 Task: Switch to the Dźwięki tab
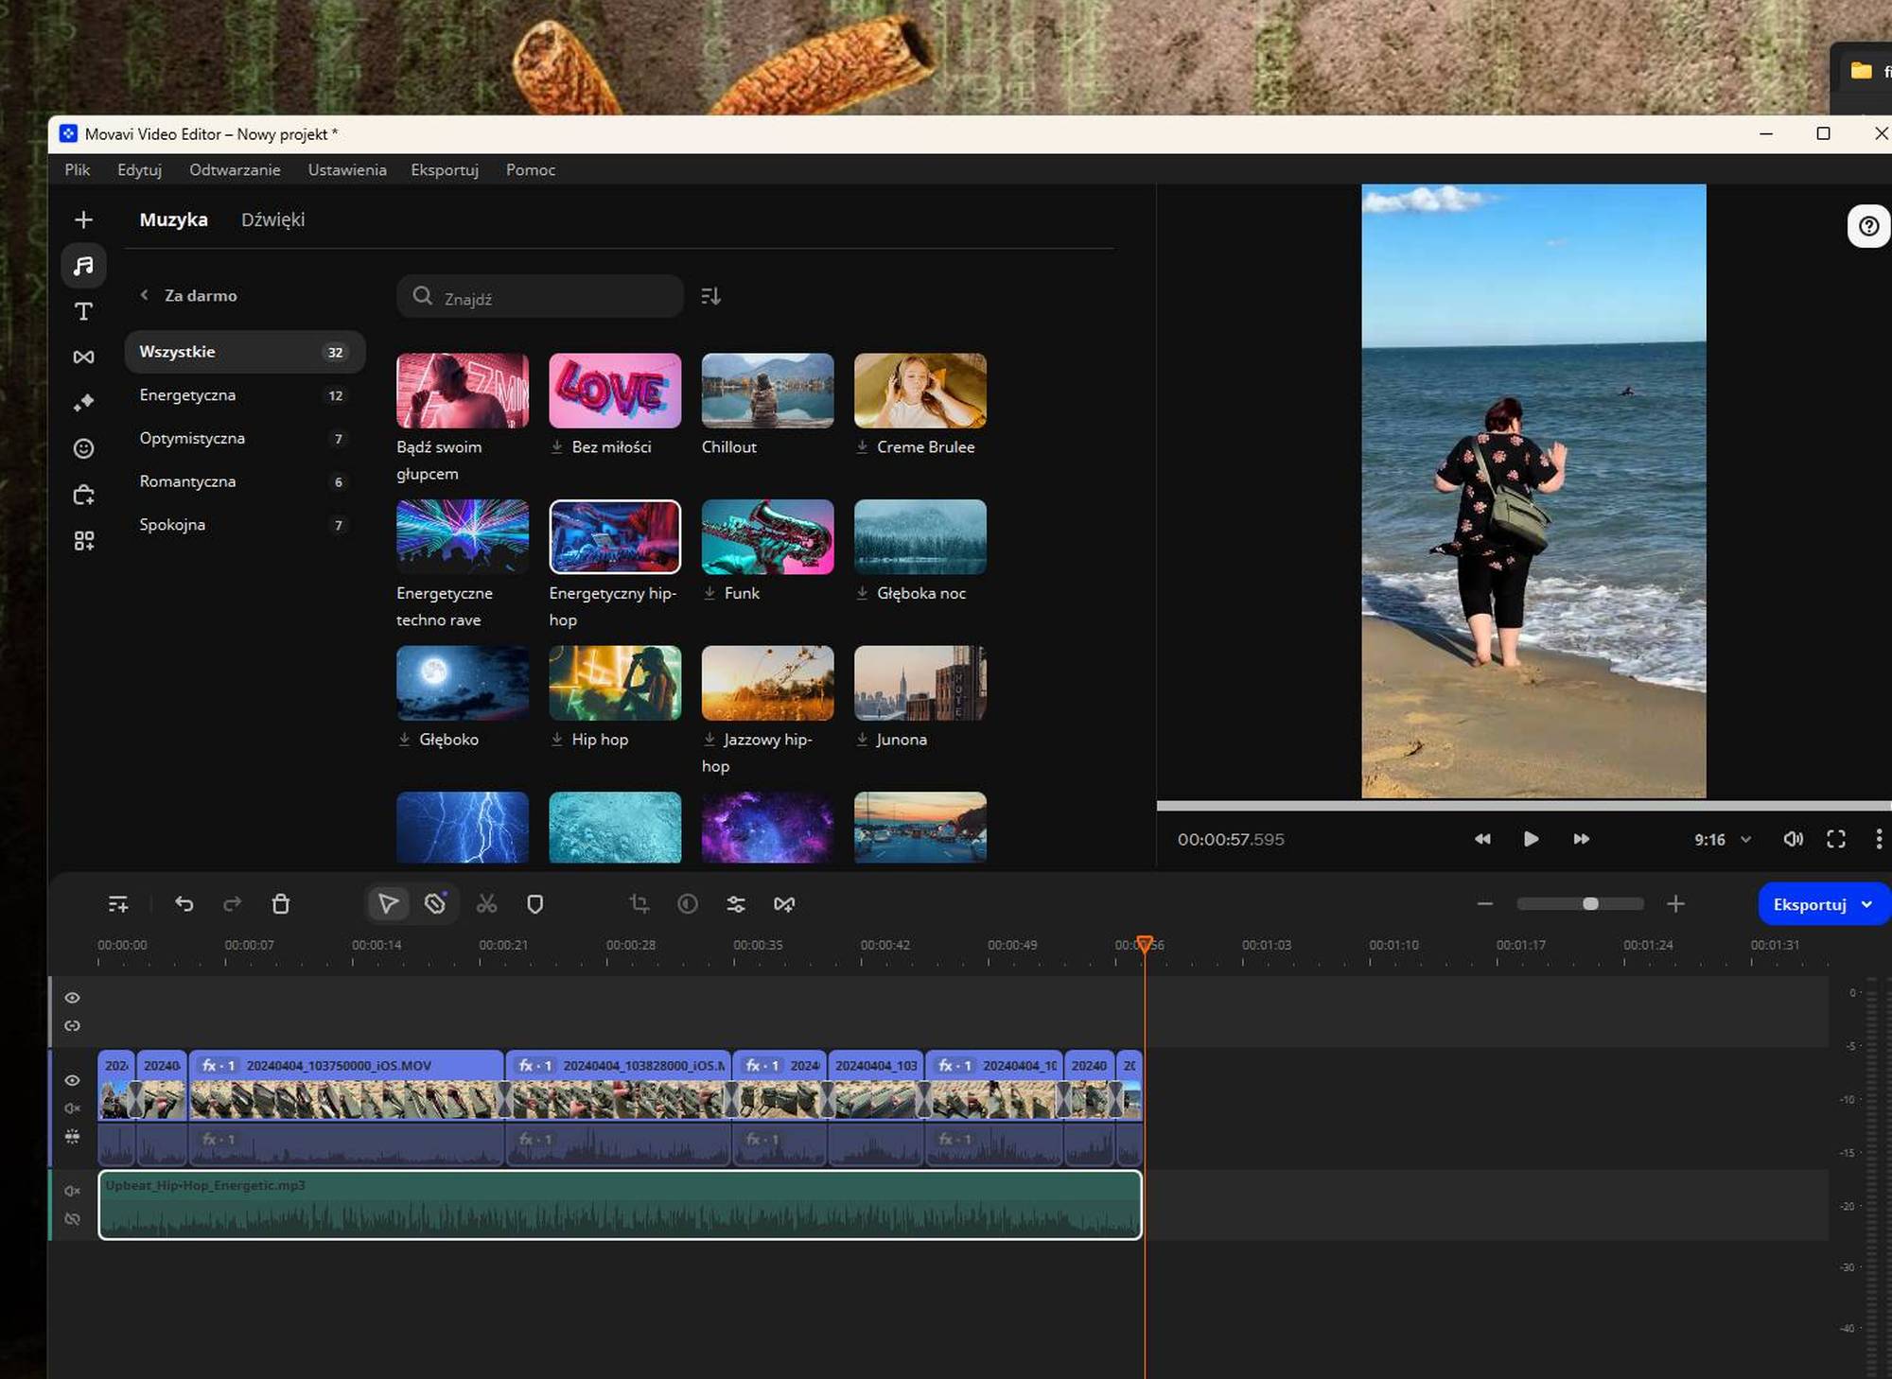point(272,219)
